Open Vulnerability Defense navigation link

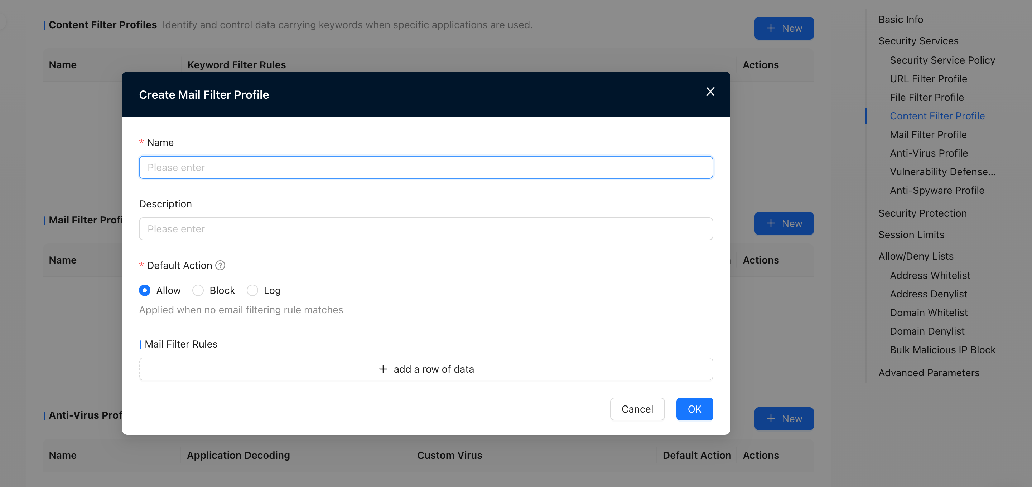[x=942, y=172]
